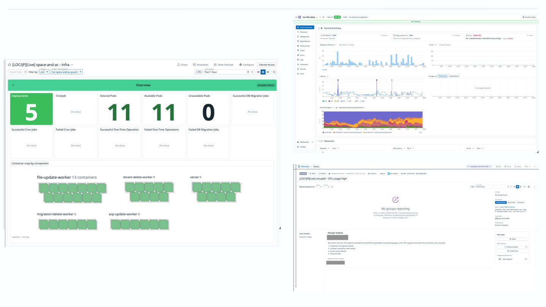Open Anomalies in the dashboard header
Image resolution: width=546 pixels, height=307 pixels.
200,65
